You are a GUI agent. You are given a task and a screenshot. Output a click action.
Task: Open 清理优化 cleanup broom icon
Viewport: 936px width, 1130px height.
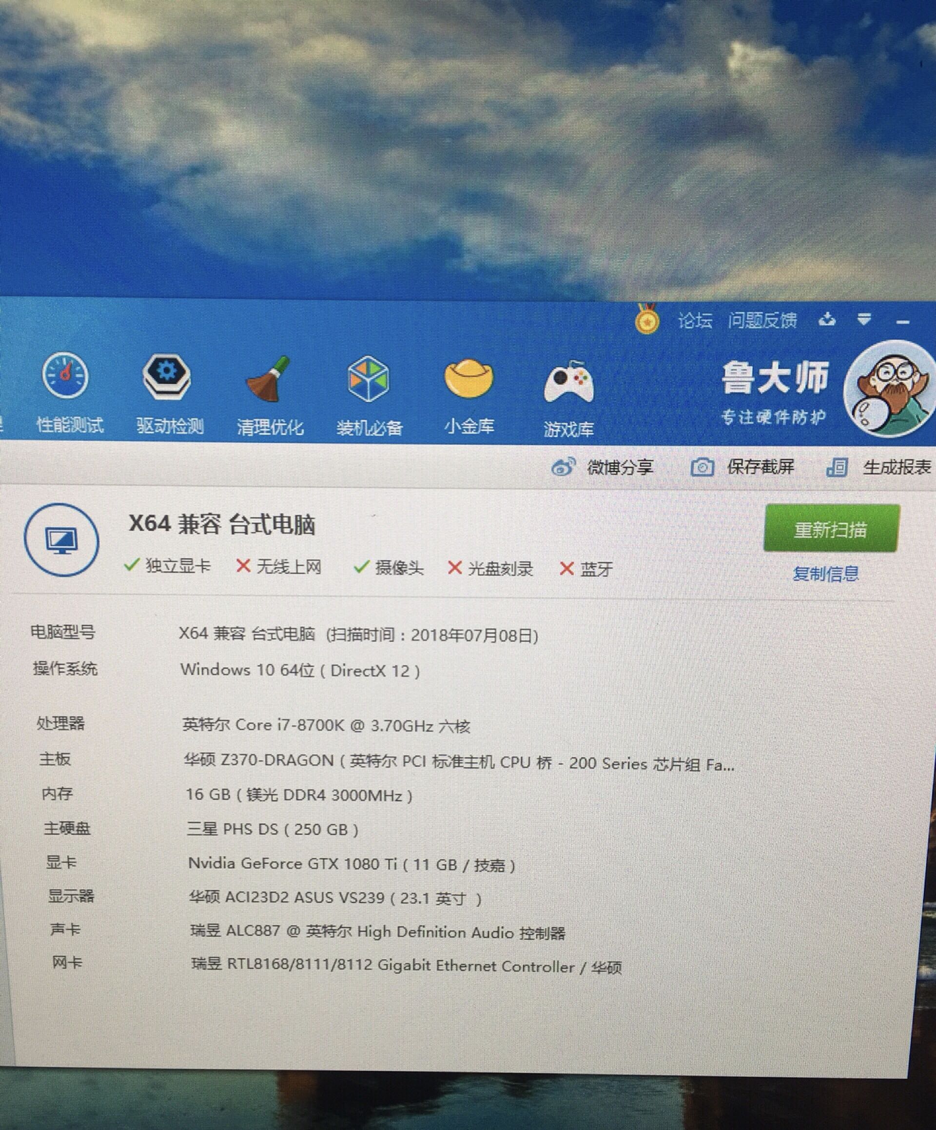(x=269, y=380)
